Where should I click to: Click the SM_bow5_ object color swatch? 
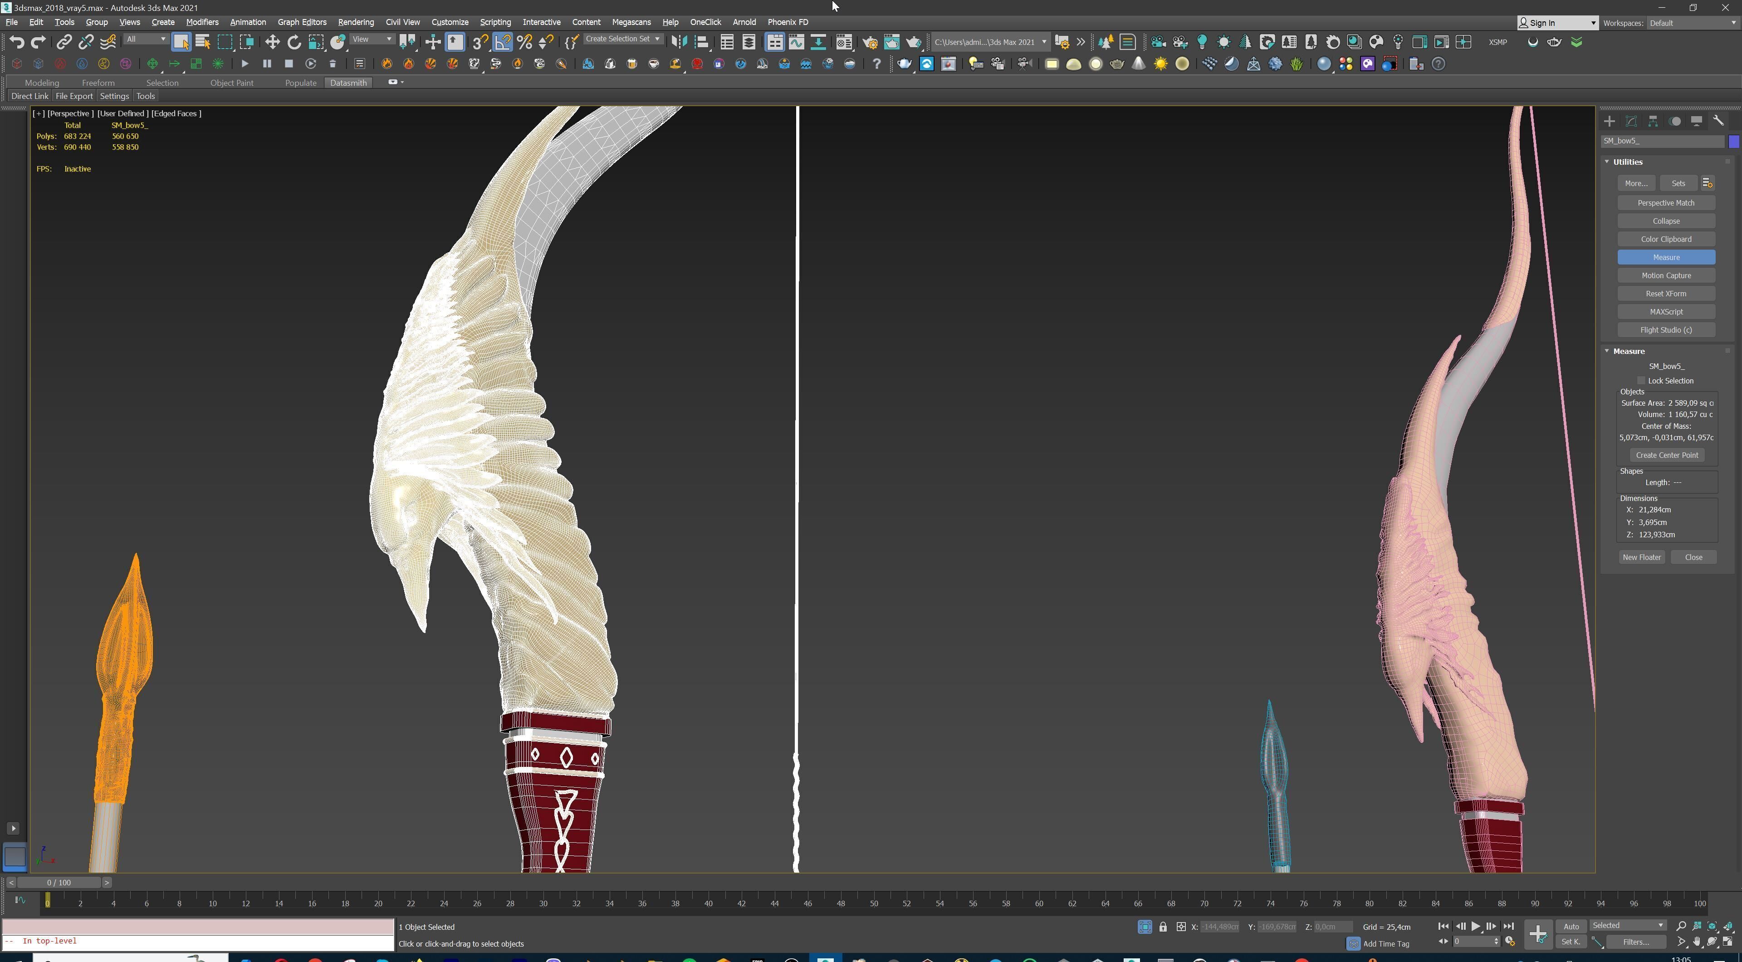click(x=1734, y=142)
